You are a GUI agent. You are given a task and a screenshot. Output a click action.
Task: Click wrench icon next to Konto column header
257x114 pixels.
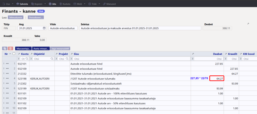(x=19, y=54)
